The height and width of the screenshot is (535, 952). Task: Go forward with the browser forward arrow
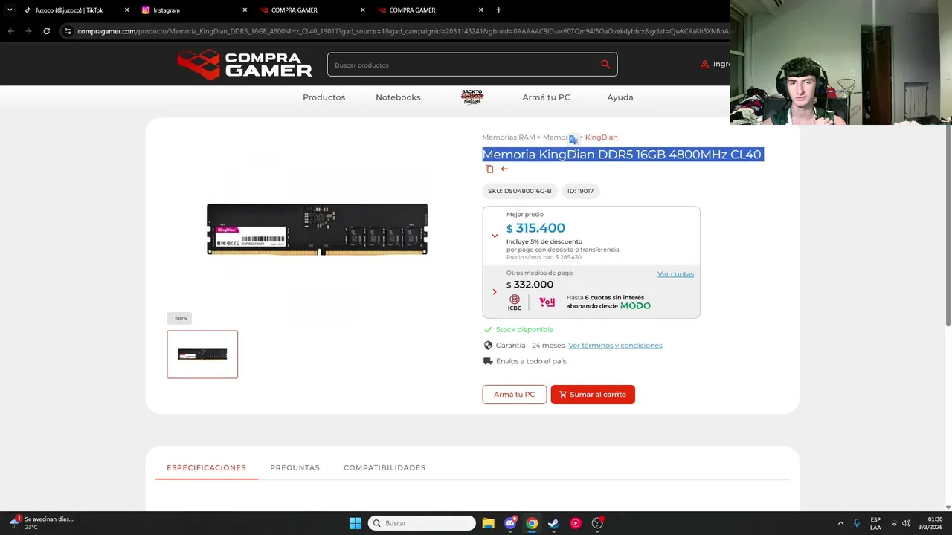click(x=28, y=31)
